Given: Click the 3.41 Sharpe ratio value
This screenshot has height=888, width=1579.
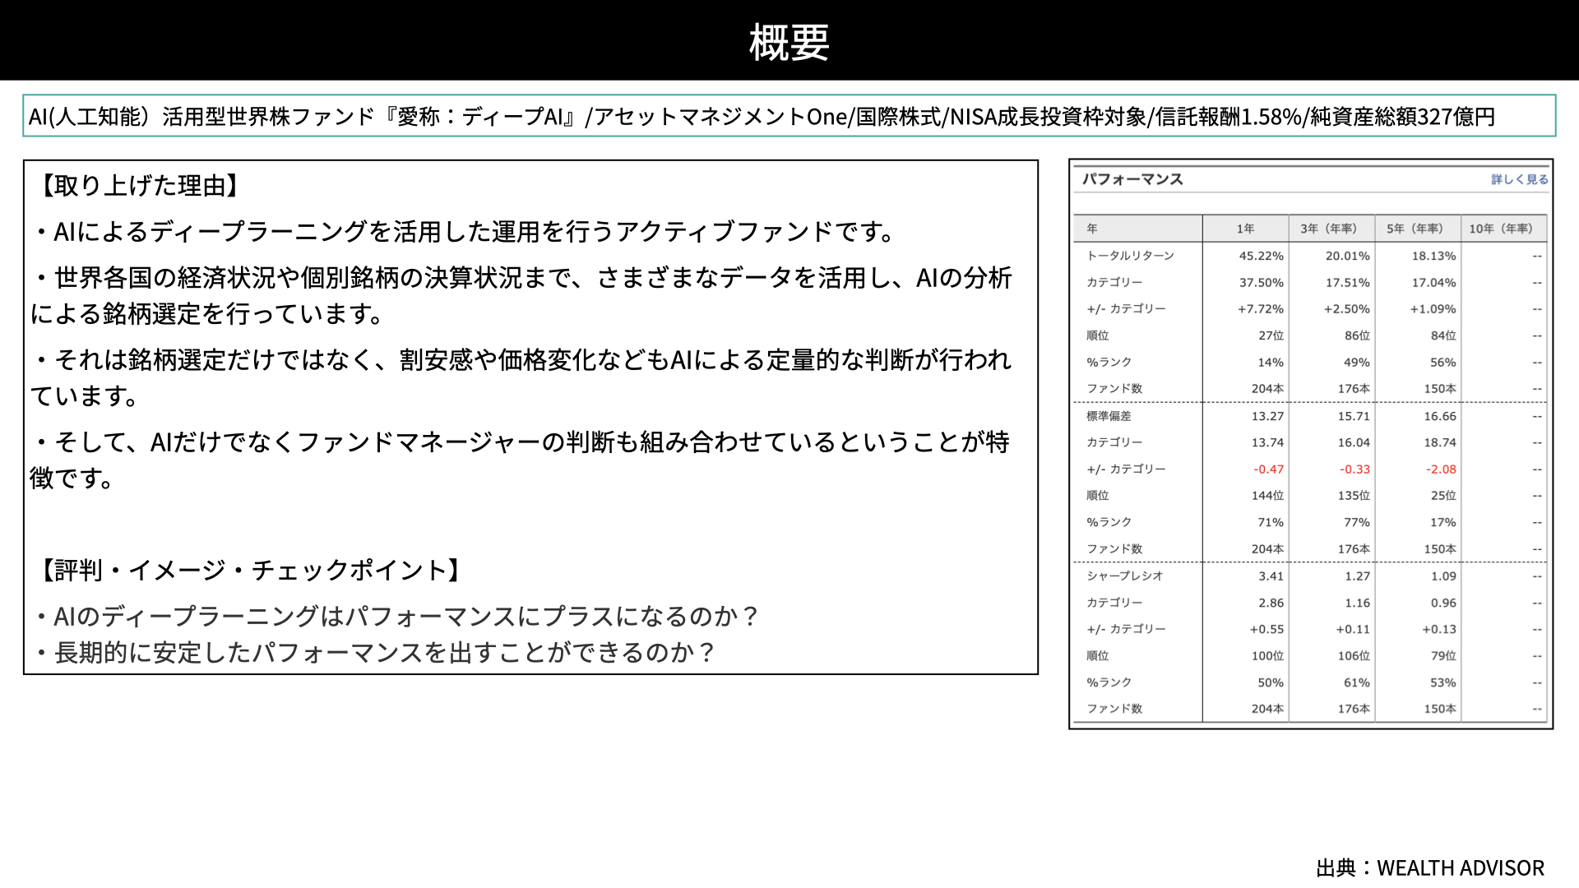Looking at the screenshot, I should click(1271, 576).
